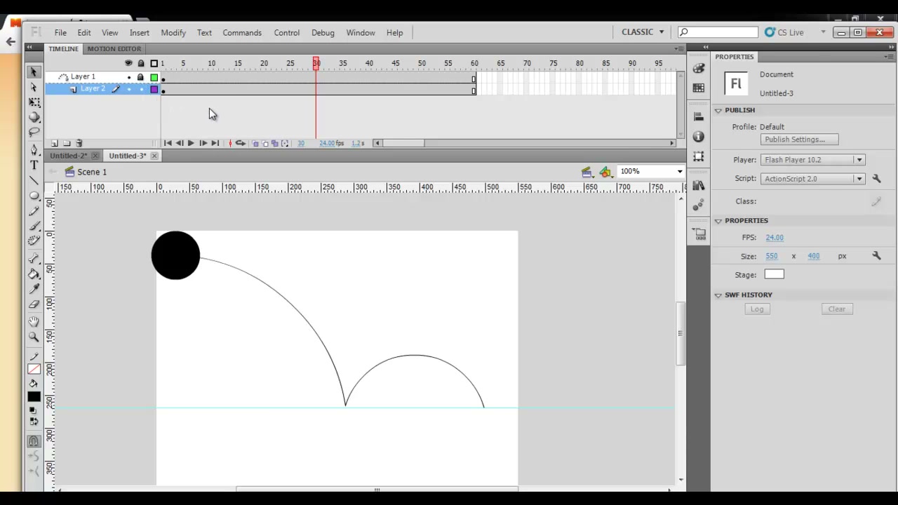The height and width of the screenshot is (505, 898).
Task: Open the Player version dropdown
Action: click(x=812, y=160)
